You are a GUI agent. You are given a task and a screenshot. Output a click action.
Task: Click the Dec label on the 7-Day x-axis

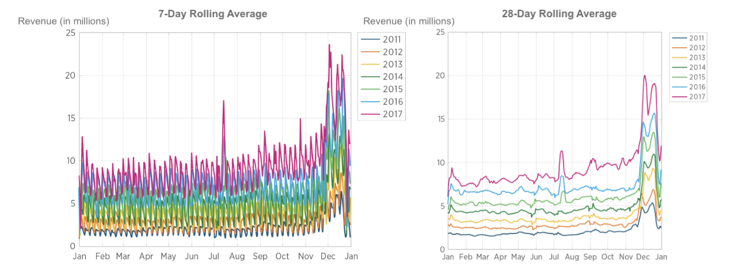pos(327,257)
